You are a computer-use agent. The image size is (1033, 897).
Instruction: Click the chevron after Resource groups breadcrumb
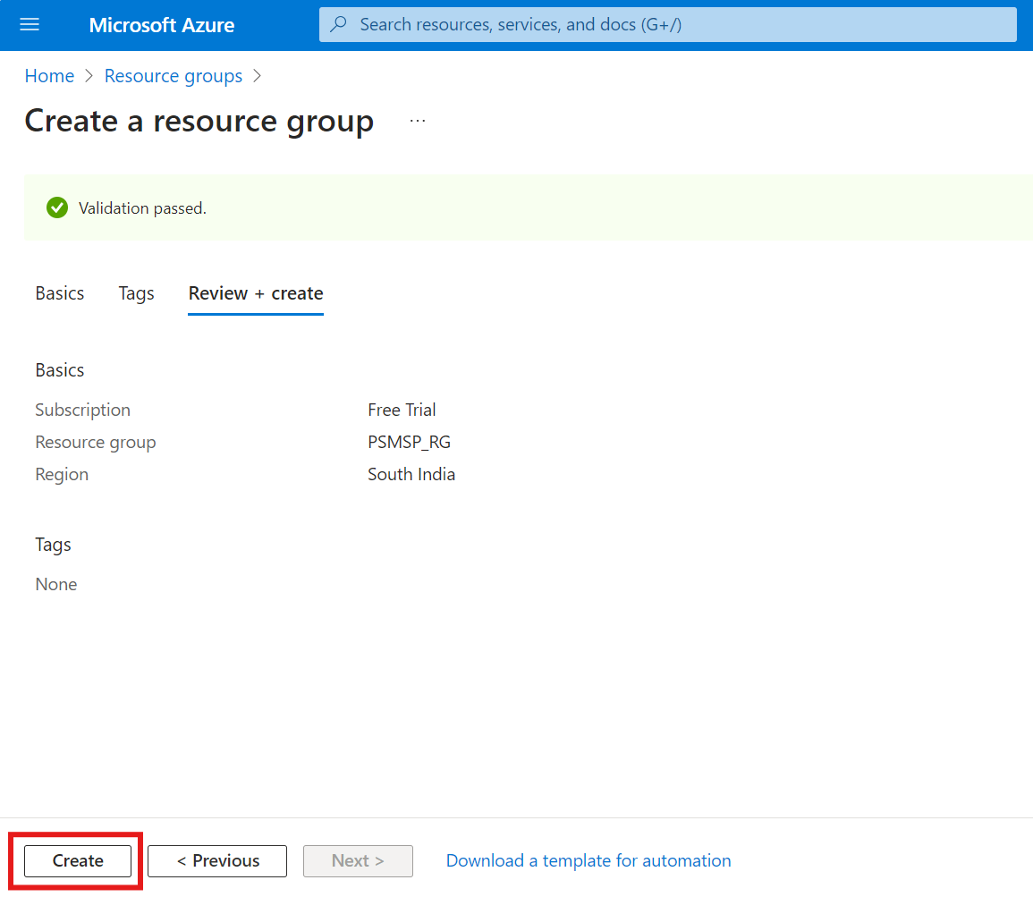coord(258,77)
